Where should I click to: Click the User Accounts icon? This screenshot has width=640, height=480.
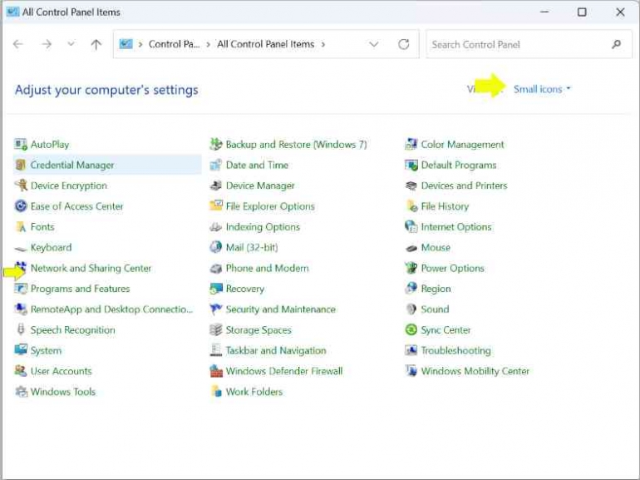point(21,371)
